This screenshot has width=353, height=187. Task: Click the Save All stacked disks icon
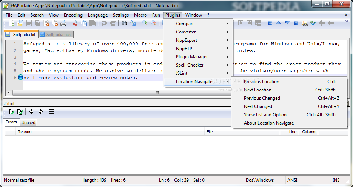pyautogui.click(x=37, y=23)
